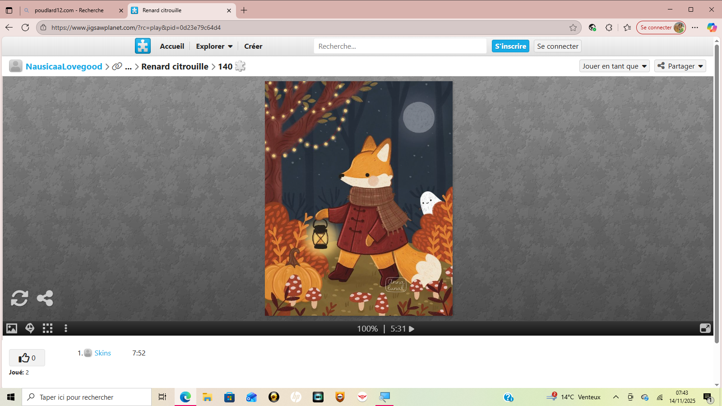The height and width of the screenshot is (406, 722).
Task: Open the Jigsaw Planet home logo
Action: pos(143,46)
